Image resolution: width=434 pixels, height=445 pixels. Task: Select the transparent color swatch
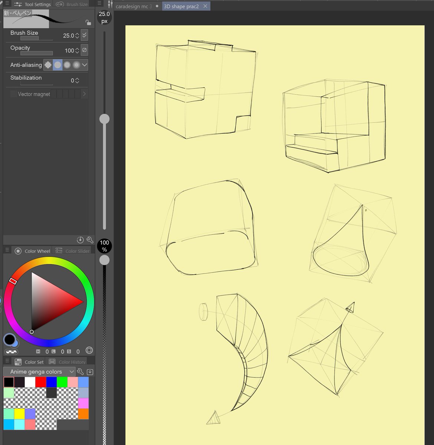coord(11,352)
